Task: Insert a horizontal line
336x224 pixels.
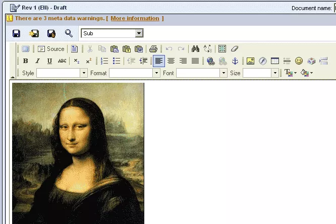Action: 287,61
